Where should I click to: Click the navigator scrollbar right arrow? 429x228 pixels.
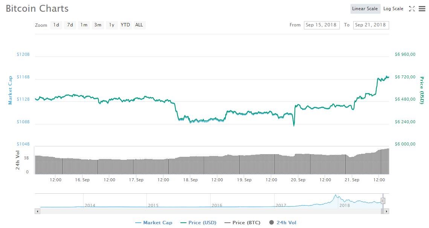click(x=386, y=211)
